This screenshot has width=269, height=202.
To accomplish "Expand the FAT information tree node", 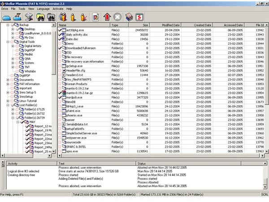I will tap(8, 84).
